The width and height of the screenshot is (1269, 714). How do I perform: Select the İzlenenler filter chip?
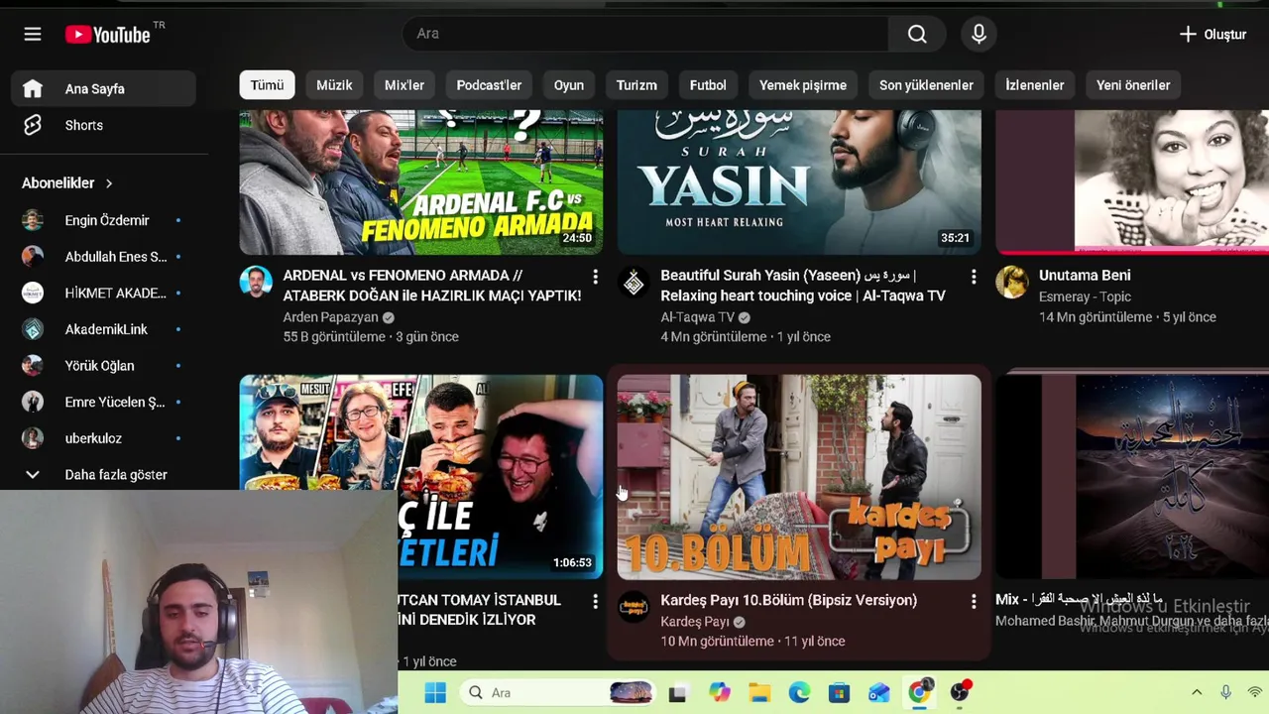[x=1034, y=85]
